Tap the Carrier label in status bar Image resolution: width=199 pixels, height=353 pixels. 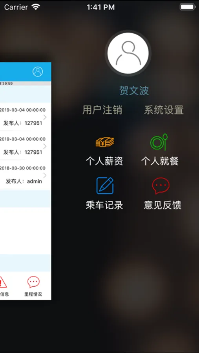(x=16, y=7)
